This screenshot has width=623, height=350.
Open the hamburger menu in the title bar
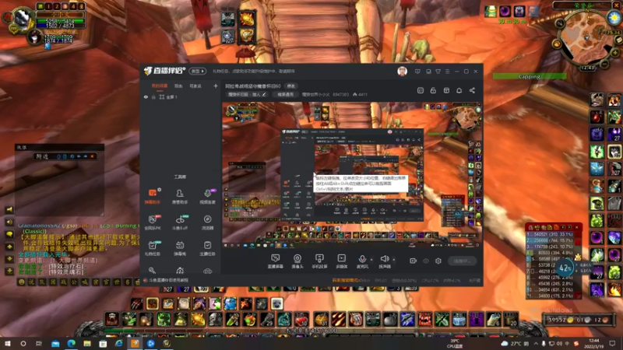447,72
